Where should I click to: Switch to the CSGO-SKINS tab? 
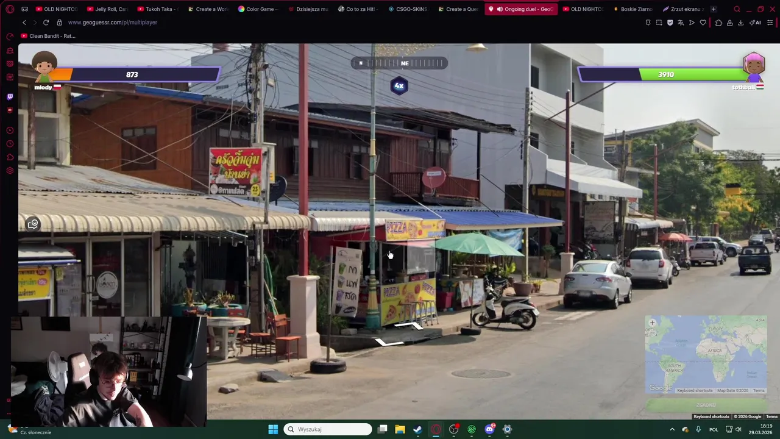pyautogui.click(x=409, y=9)
